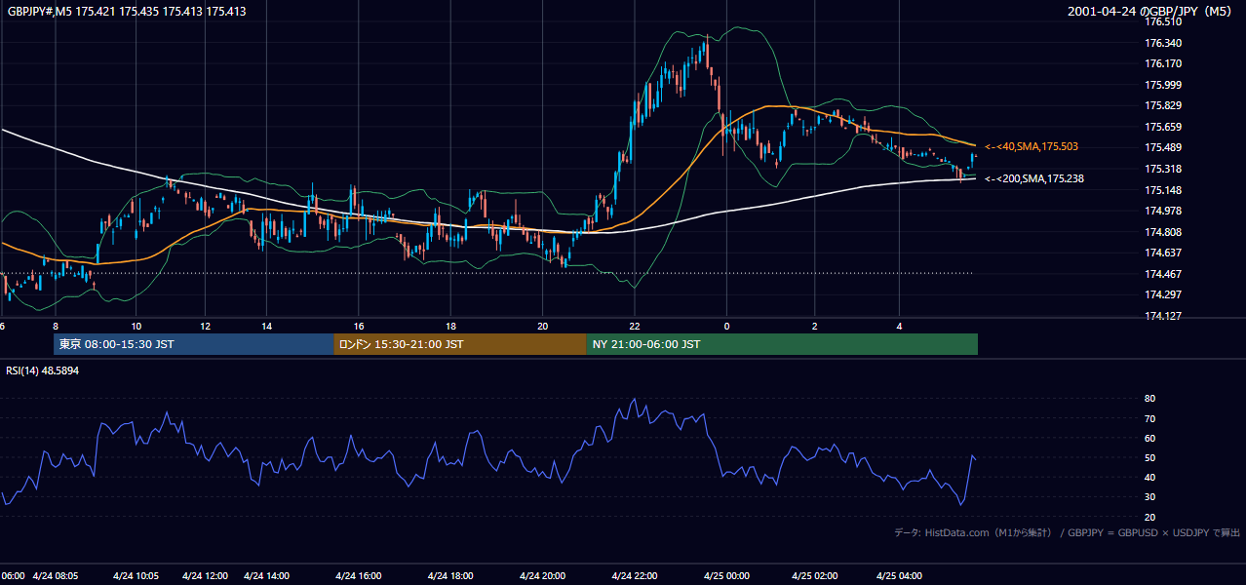Click price axis value 175.999

(x=1163, y=85)
